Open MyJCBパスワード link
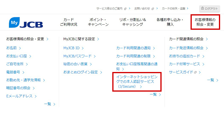Screen dimensions: 224x130 [x=77, y=56]
